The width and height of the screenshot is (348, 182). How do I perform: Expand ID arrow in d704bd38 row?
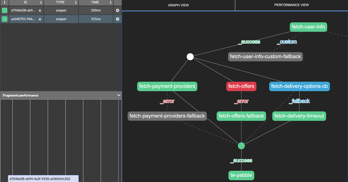tap(40, 10)
